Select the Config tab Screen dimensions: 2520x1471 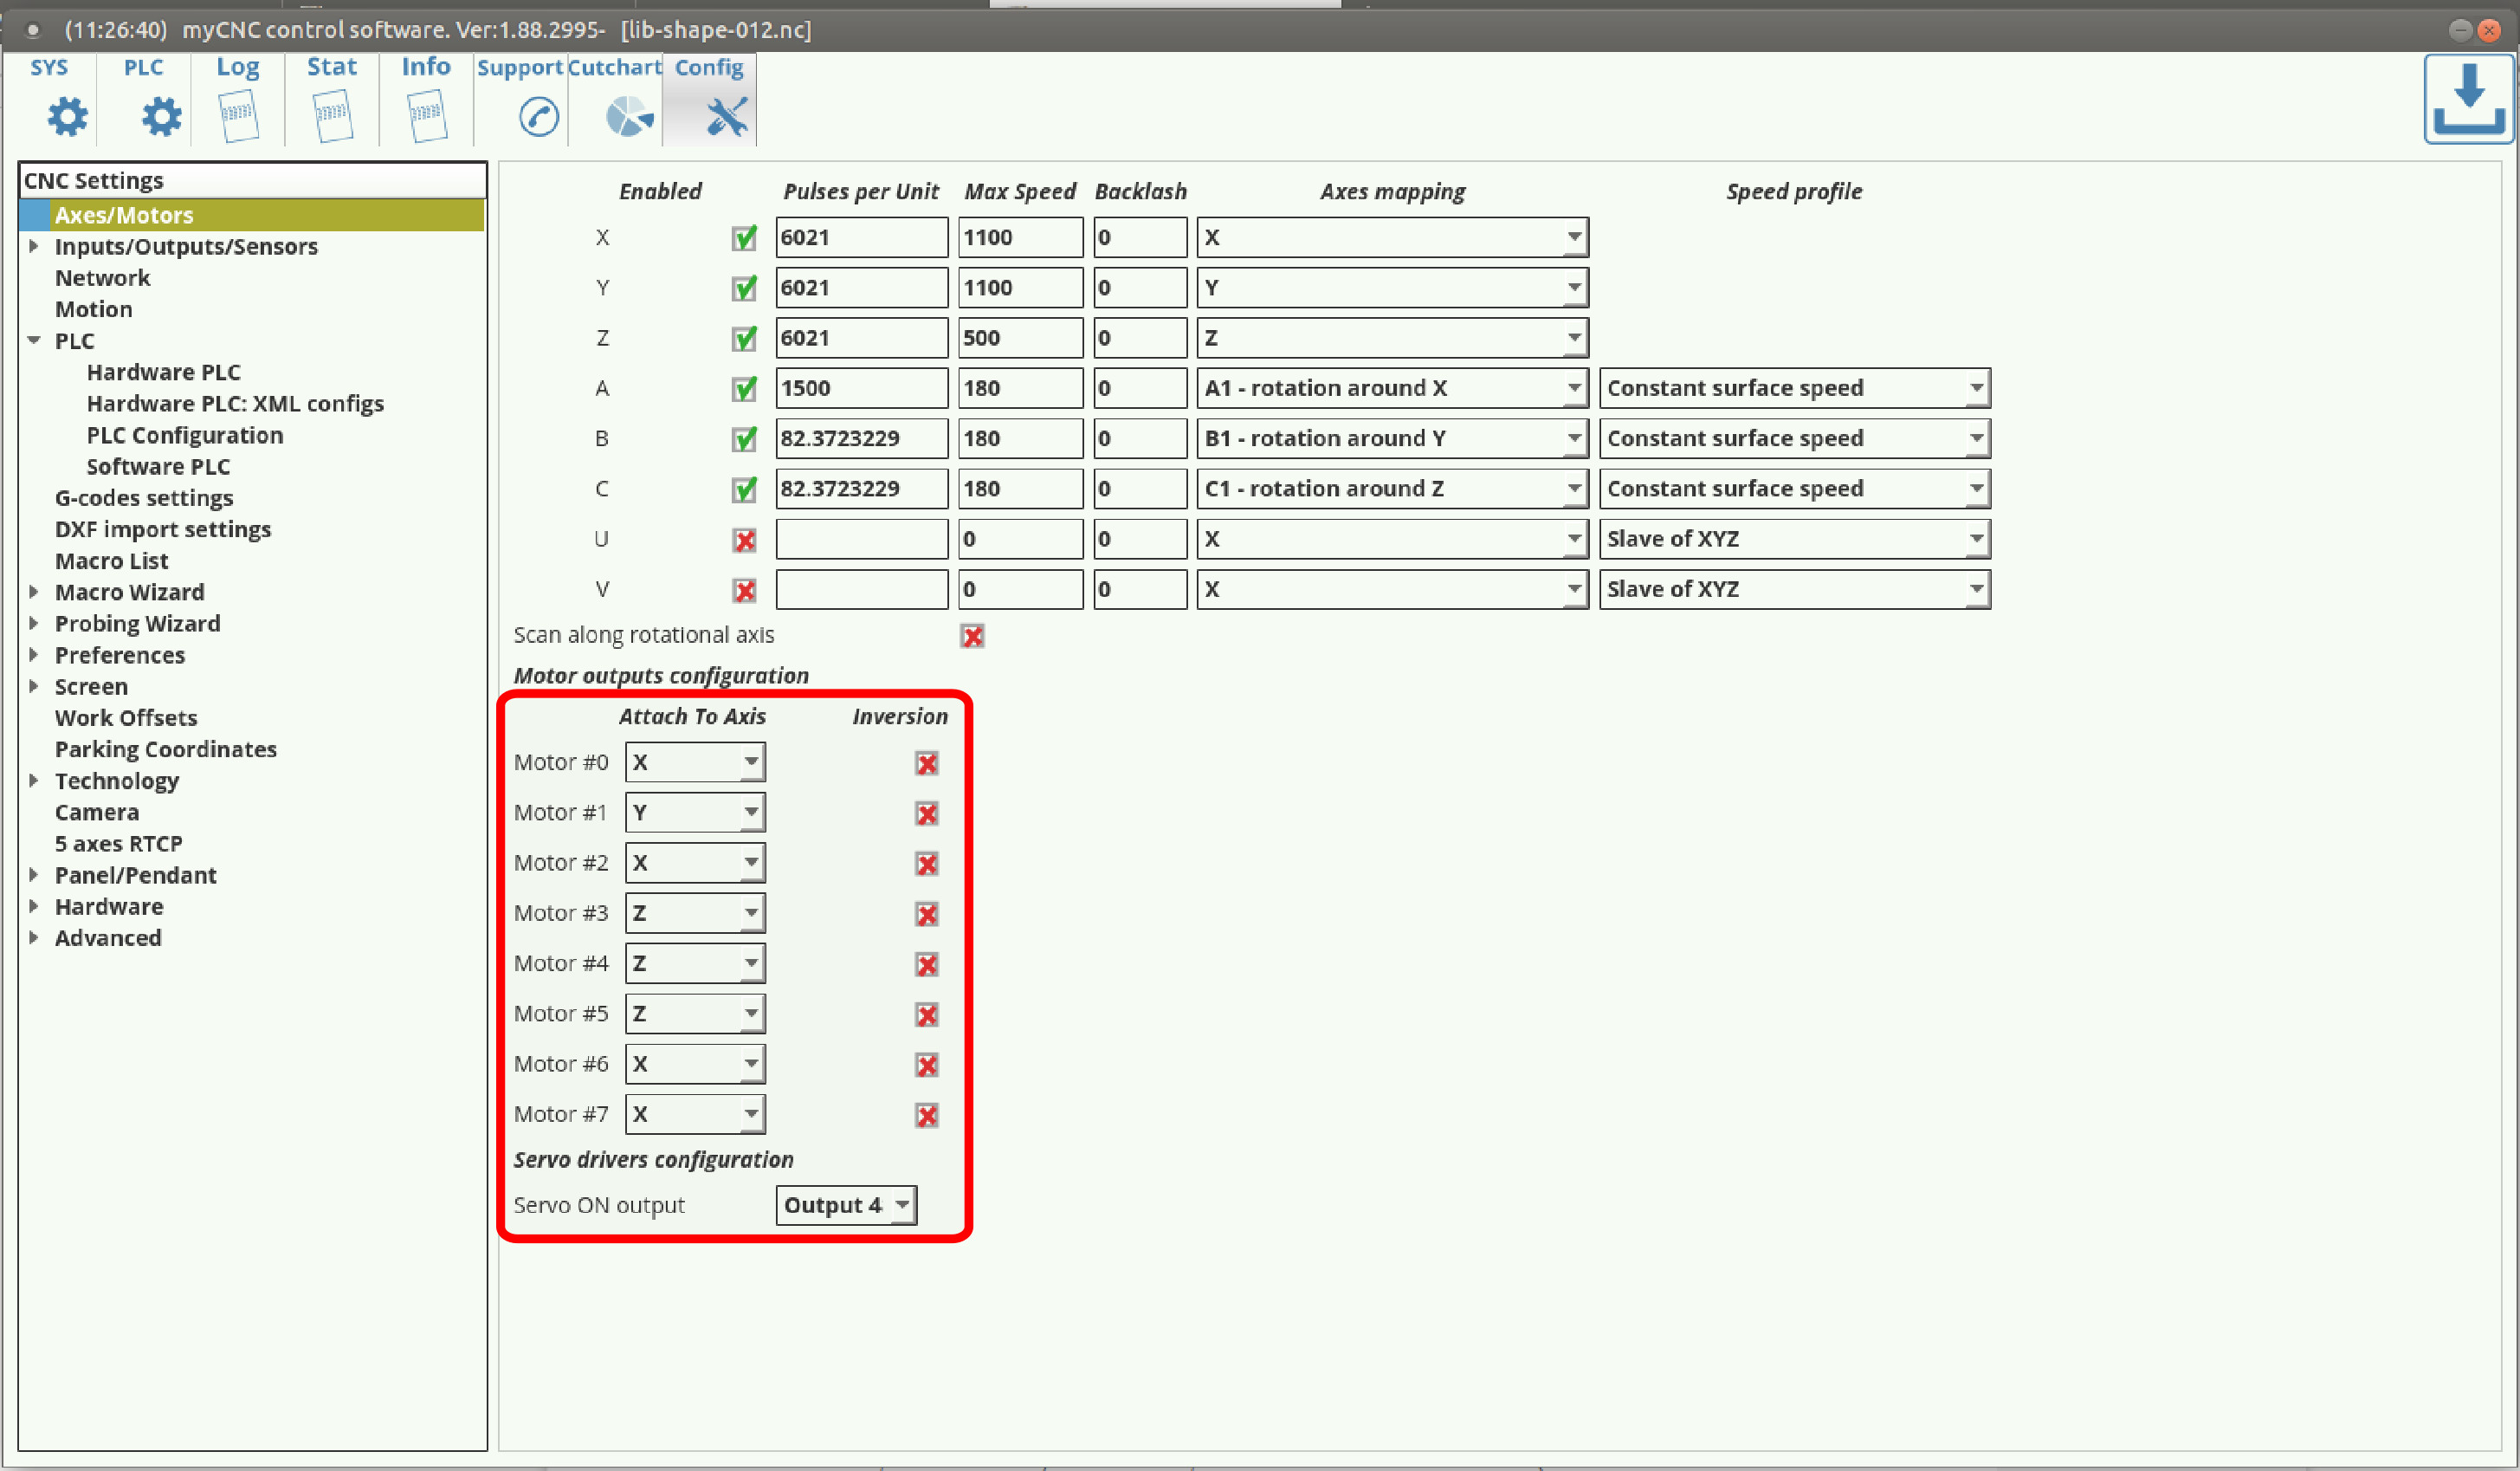coord(710,100)
